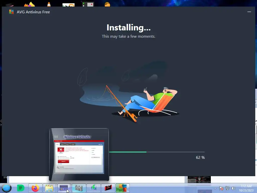Viewport: 257px width, 193px height.
Task: Open the volume speaker tray icon
Action: (233, 188)
